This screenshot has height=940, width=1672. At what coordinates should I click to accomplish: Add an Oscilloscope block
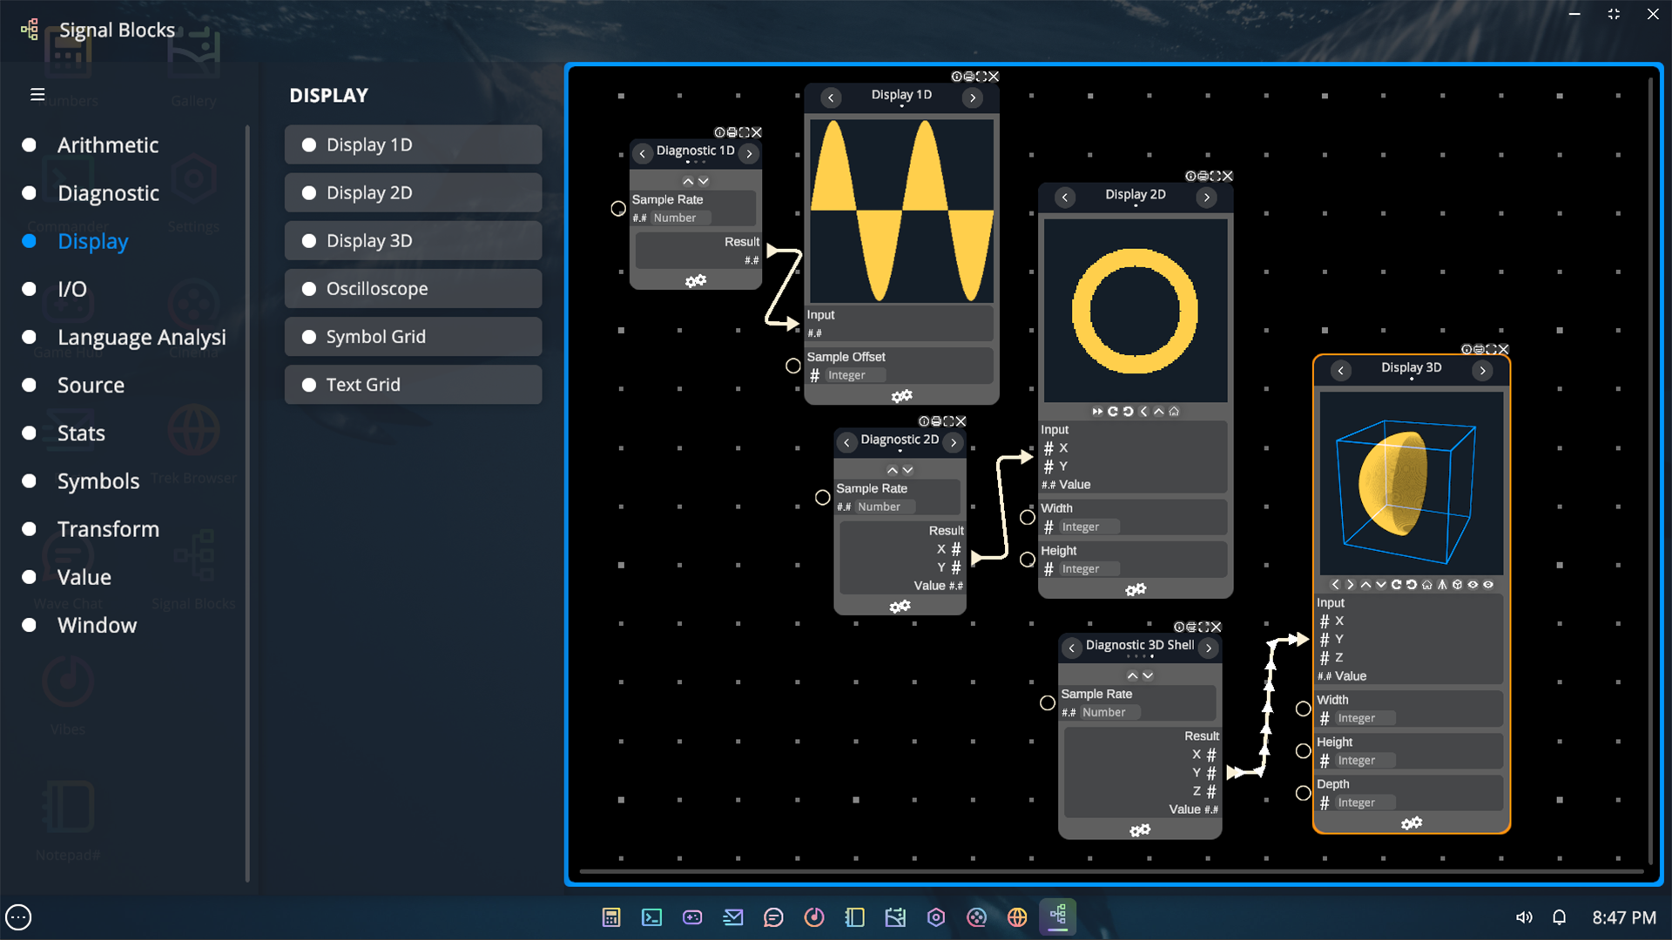pyautogui.click(x=413, y=289)
